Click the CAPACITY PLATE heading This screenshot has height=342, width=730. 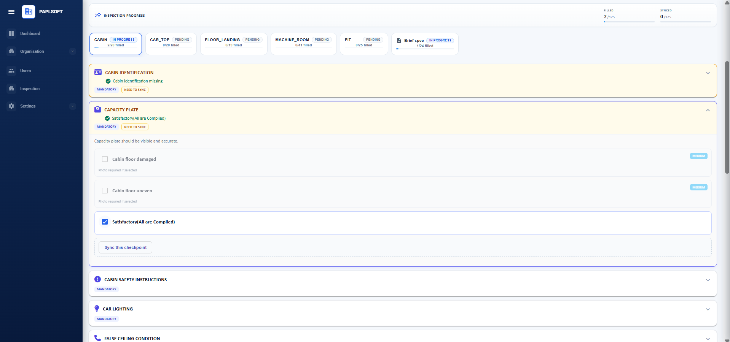121,110
